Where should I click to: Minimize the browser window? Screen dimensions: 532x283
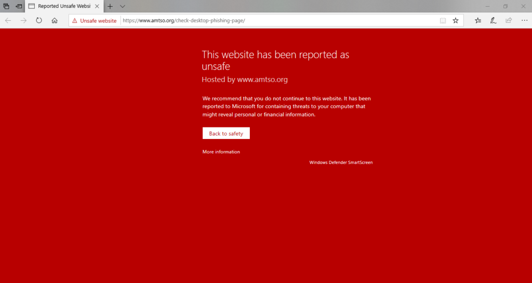pos(487,6)
